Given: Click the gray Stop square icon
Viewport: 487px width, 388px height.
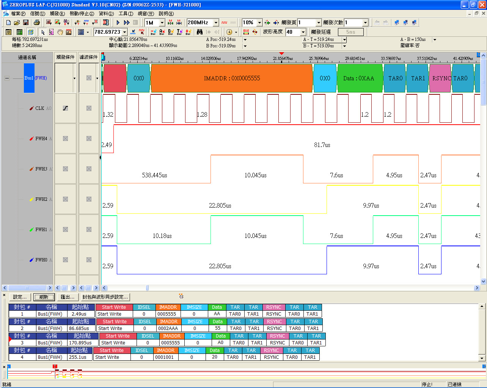Looking at the screenshot, I should tap(135, 23).
